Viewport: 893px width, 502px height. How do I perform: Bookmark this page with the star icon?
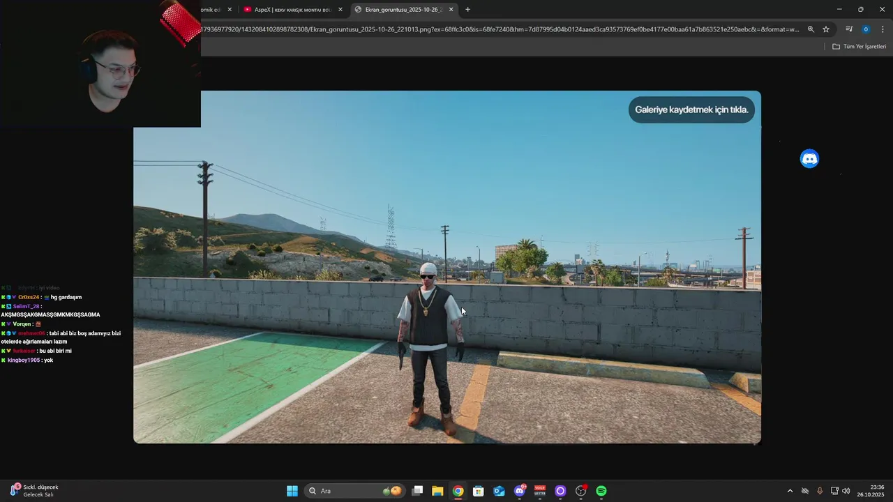826,29
